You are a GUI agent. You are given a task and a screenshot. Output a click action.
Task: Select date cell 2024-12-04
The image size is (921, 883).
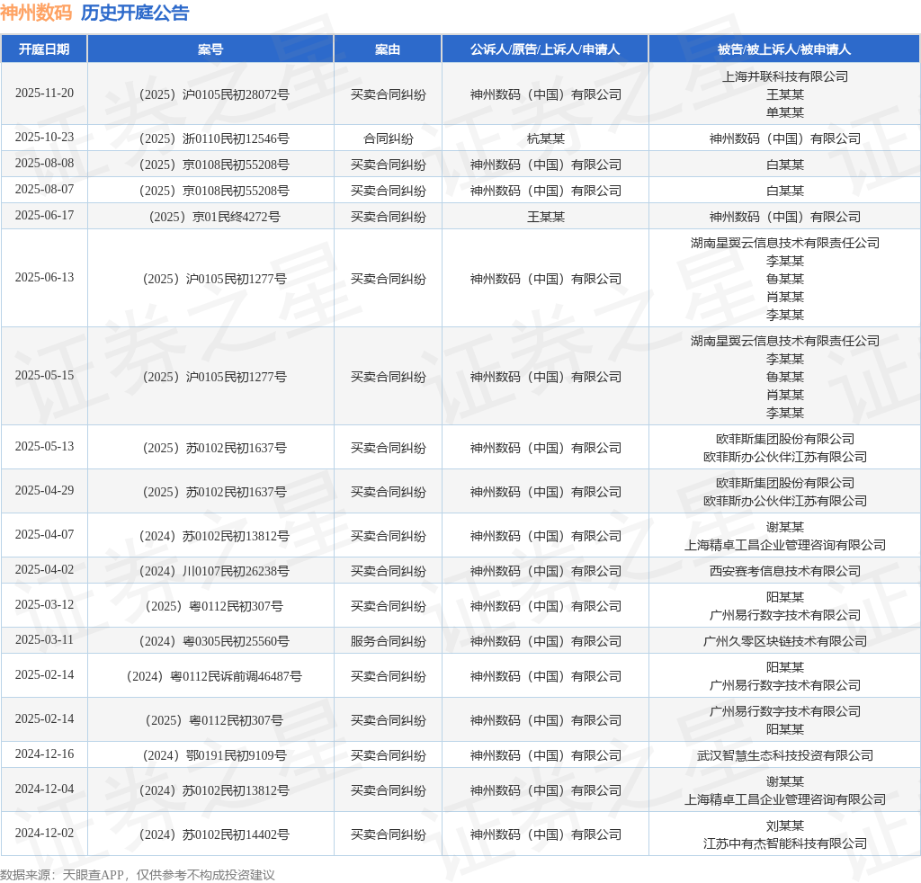tap(45, 789)
